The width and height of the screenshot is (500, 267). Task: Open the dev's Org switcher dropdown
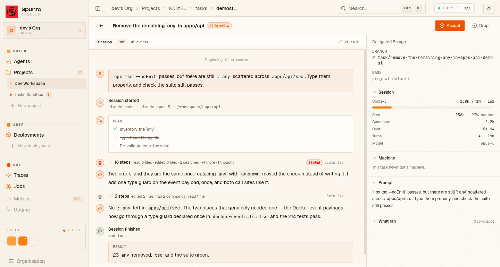44,31
